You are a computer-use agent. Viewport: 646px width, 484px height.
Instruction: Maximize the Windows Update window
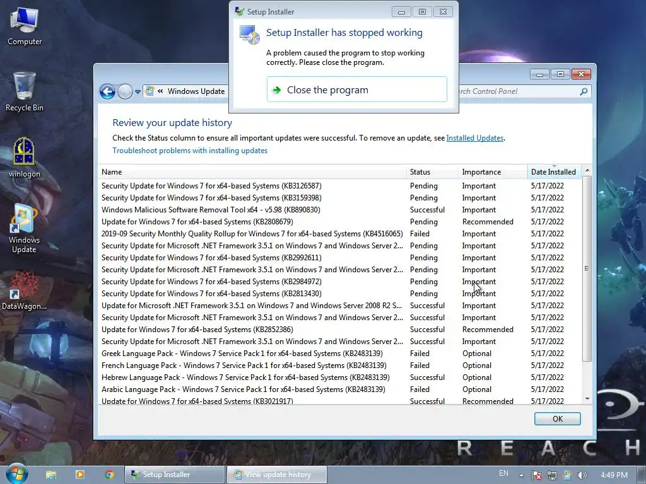coord(560,74)
